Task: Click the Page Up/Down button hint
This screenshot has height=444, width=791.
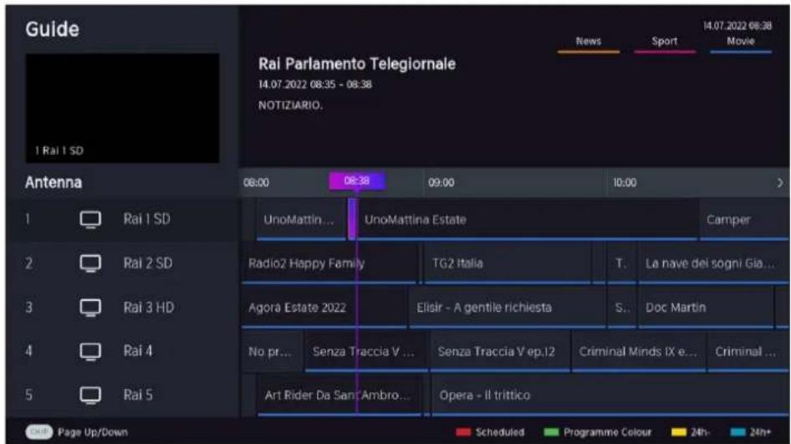Action: coord(77,432)
